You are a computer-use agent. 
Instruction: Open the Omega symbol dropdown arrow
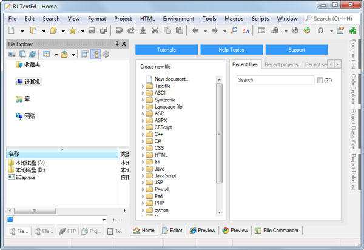point(331,31)
